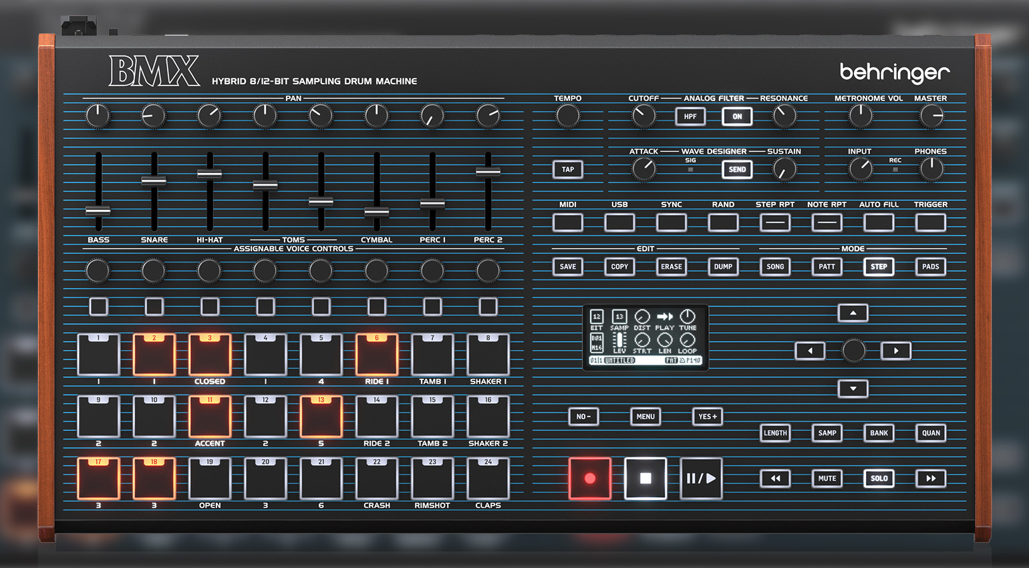Click the SAVE edit button
This screenshot has height=568, width=1029.
click(x=567, y=267)
